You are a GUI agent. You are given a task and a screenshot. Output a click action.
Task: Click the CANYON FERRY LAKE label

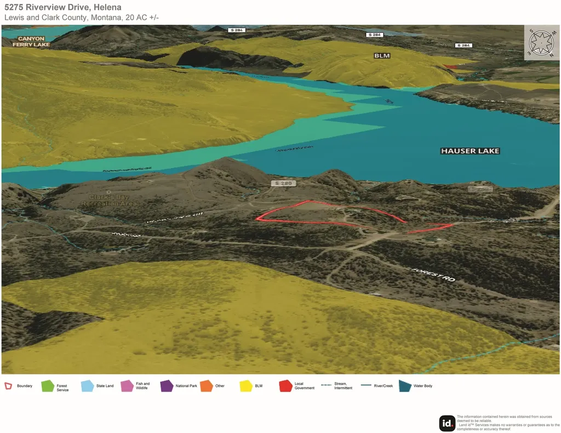[31, 42]
